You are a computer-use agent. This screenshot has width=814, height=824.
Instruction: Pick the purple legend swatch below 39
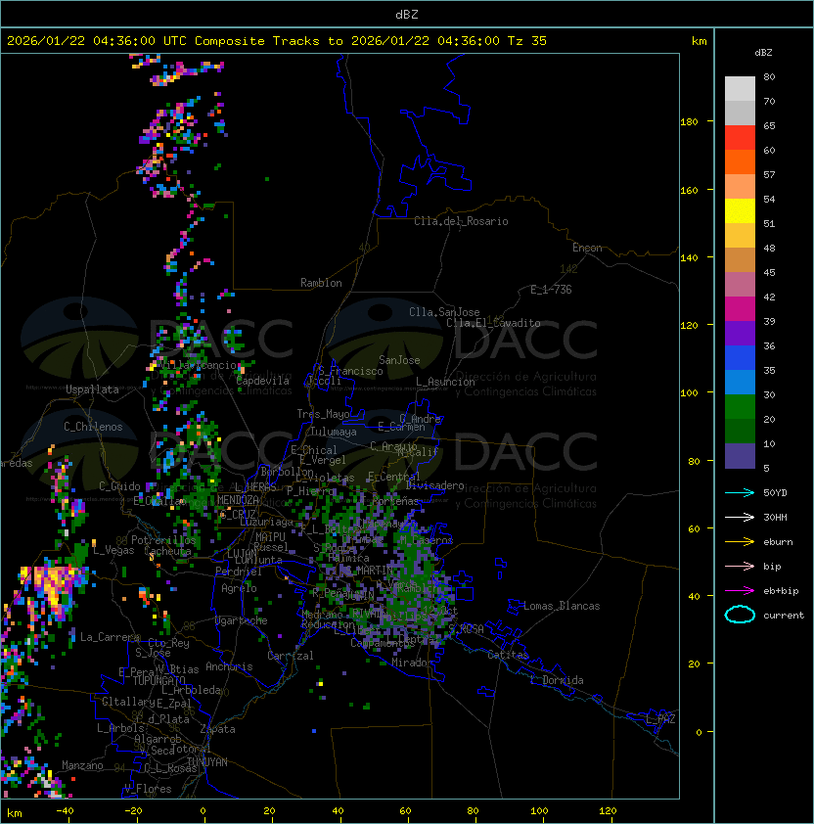[x=740, y=333]
